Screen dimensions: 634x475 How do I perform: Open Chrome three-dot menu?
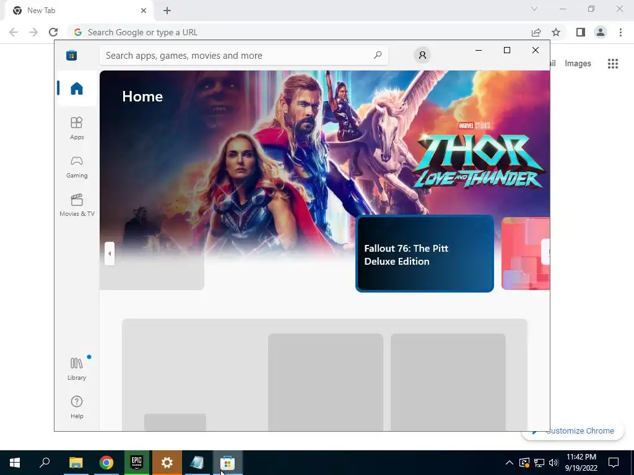click(x=620, y=32)
